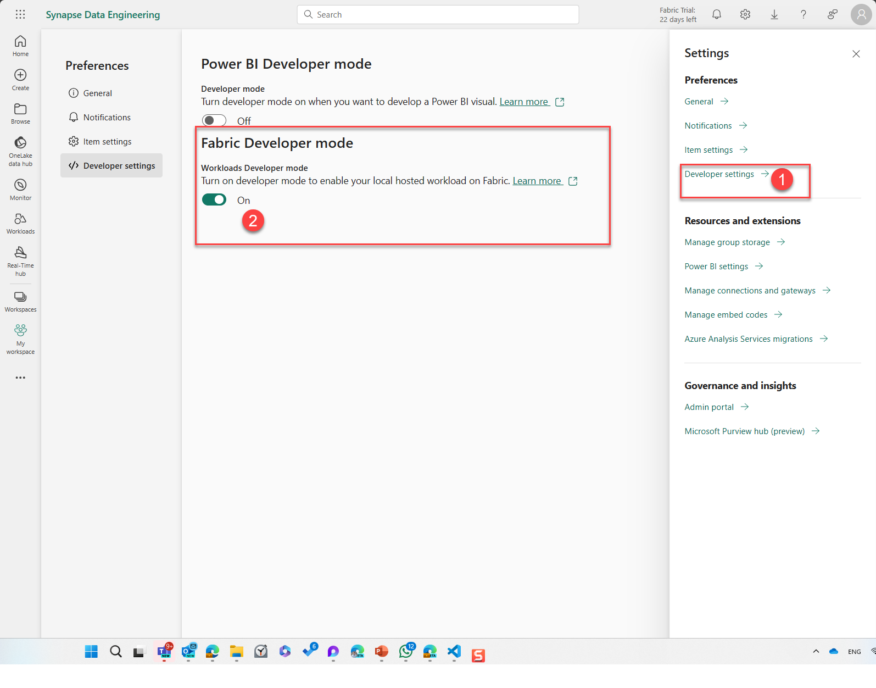Screen dimensions: 876x688
Task: Open help question mark menu
Action: coord(804,14)
